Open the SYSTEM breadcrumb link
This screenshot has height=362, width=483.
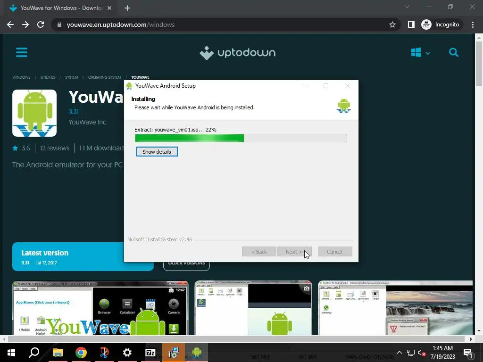pyautogui.click(x=72, y=77)
